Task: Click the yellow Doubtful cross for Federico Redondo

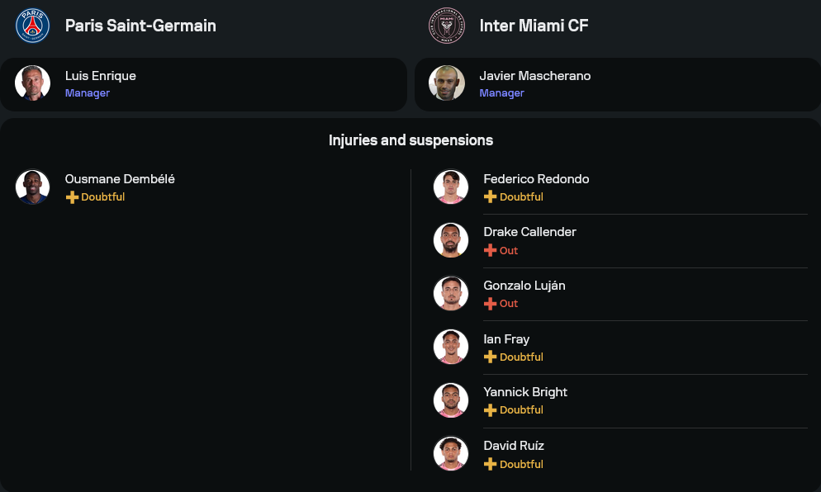Action: click(490, 197)
